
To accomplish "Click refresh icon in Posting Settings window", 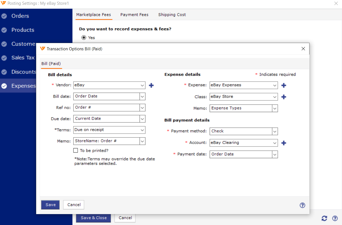I will tap(324, 218).
